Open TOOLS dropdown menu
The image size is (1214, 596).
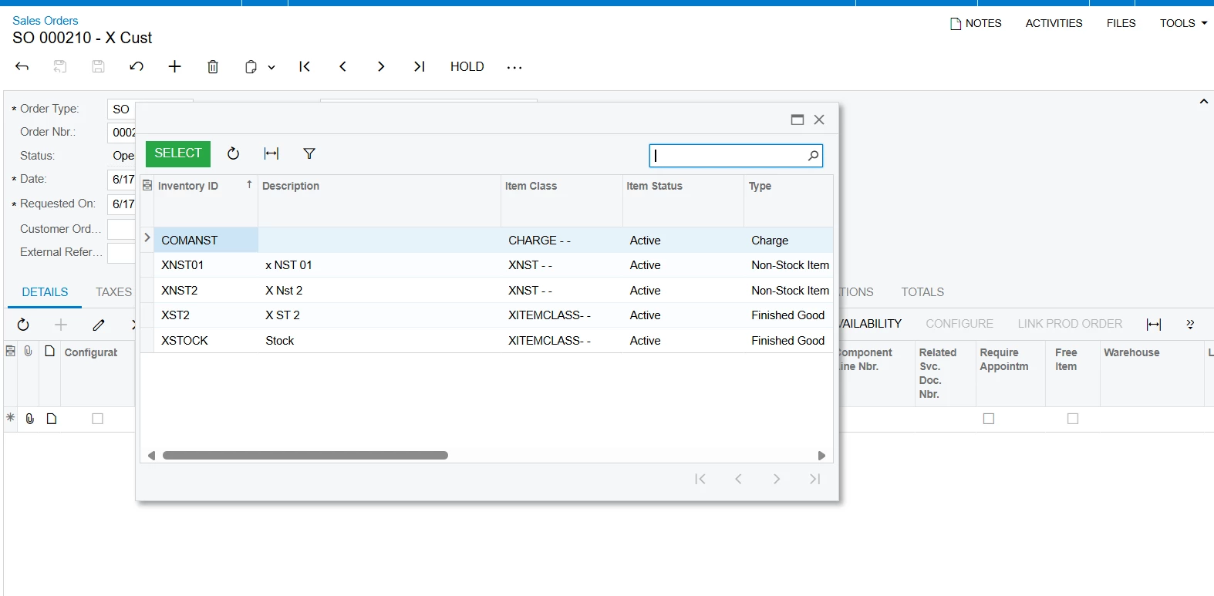click(x=1183, y=23)
